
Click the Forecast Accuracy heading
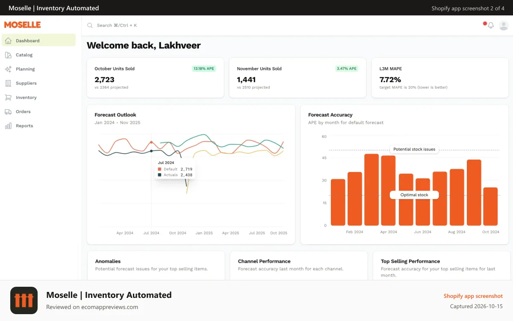pos(330,115)
